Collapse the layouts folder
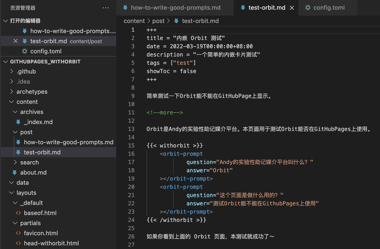The width and height of the screenshot is (380, 249). pos(12,193)
